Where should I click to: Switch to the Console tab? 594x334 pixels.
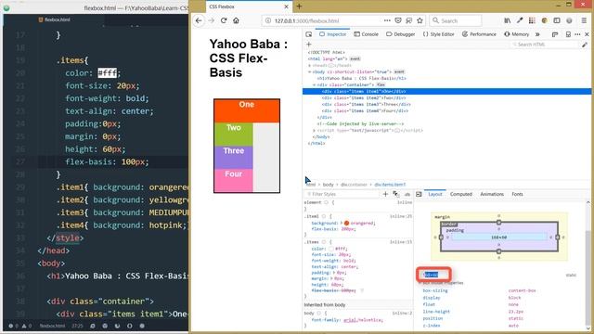tap(366, 34)
